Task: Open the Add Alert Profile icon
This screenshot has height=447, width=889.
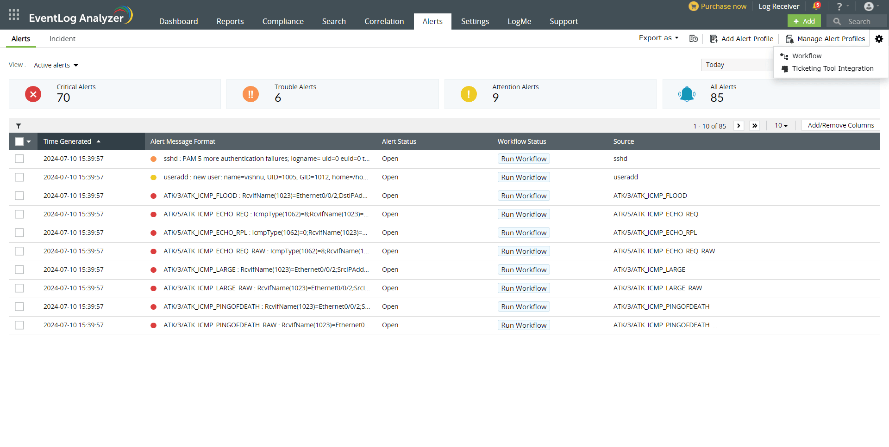Action: pyautogui.click(x=714, y=39)
